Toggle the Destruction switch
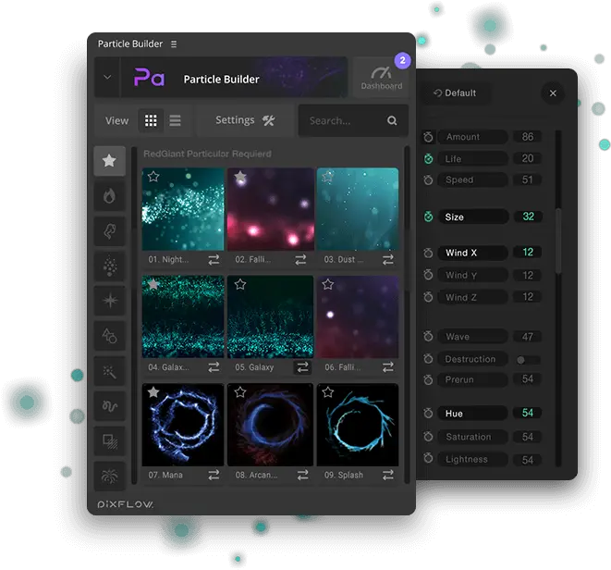Image resolution: width=611 pixels, height=570 pixels. click(527, 360)
